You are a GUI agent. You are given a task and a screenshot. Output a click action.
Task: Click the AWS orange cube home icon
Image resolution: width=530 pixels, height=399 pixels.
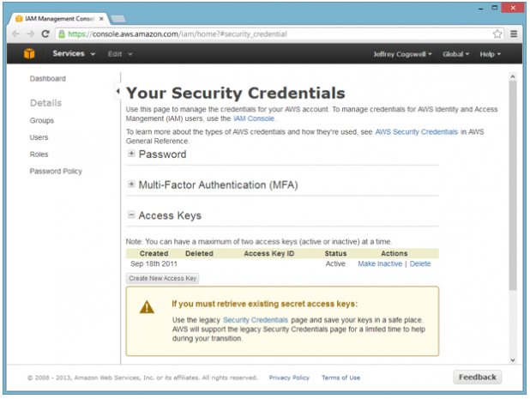[29, 54]
